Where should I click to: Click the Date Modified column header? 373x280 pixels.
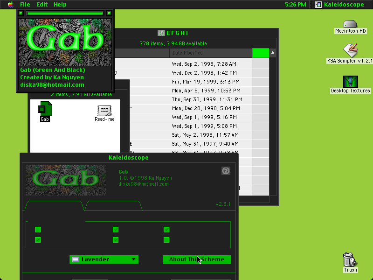211,53
